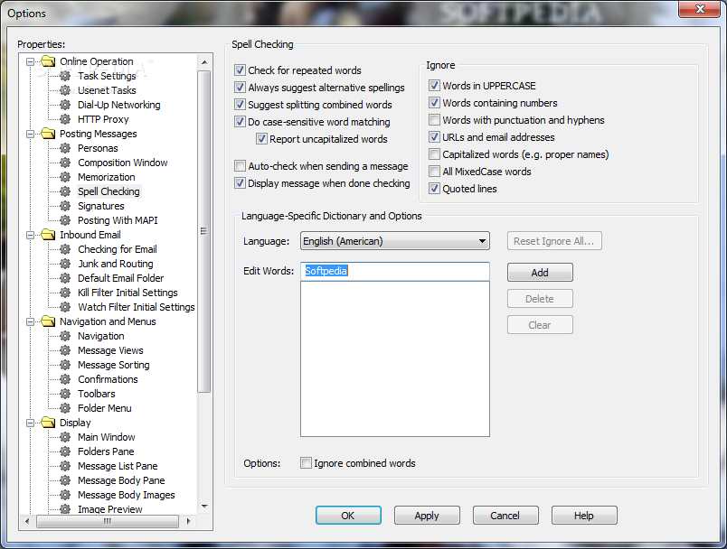727x549 pixels.
Task: Disable Suggest splitting combined words
Action: 240,104
